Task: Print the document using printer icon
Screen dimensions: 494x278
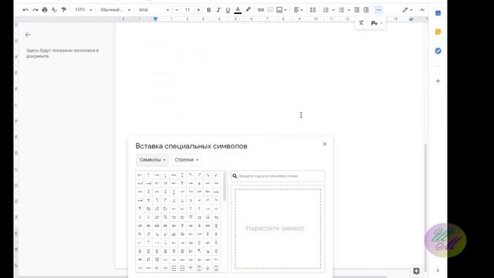Action: [x=45, y=10]
